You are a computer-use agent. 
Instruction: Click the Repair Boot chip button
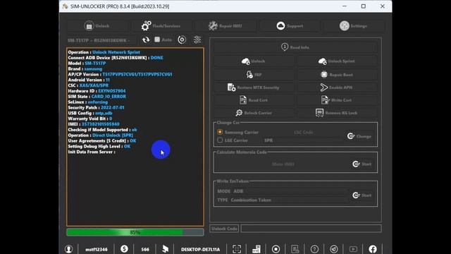pos(337,75)
